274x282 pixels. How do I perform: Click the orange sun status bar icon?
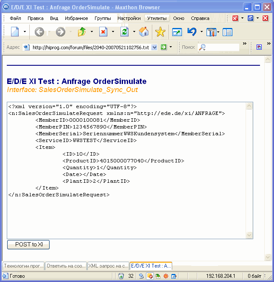(166, 276)
